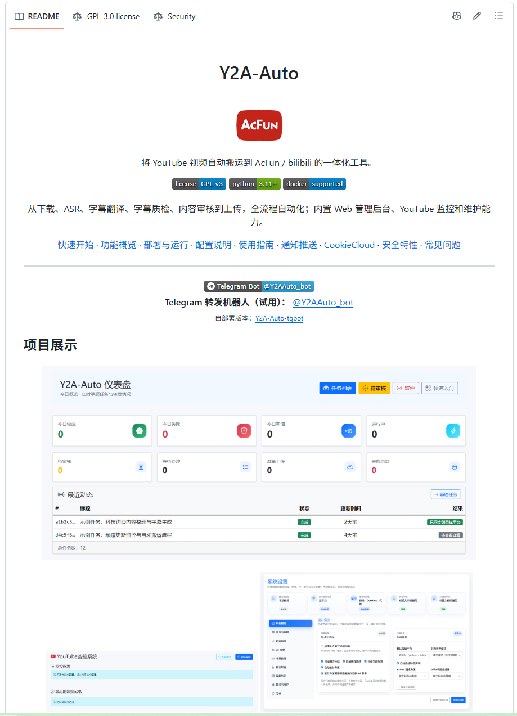Click the 待审核 hourglass icon
Screen dimensions: 517x716
click(141, 467)
